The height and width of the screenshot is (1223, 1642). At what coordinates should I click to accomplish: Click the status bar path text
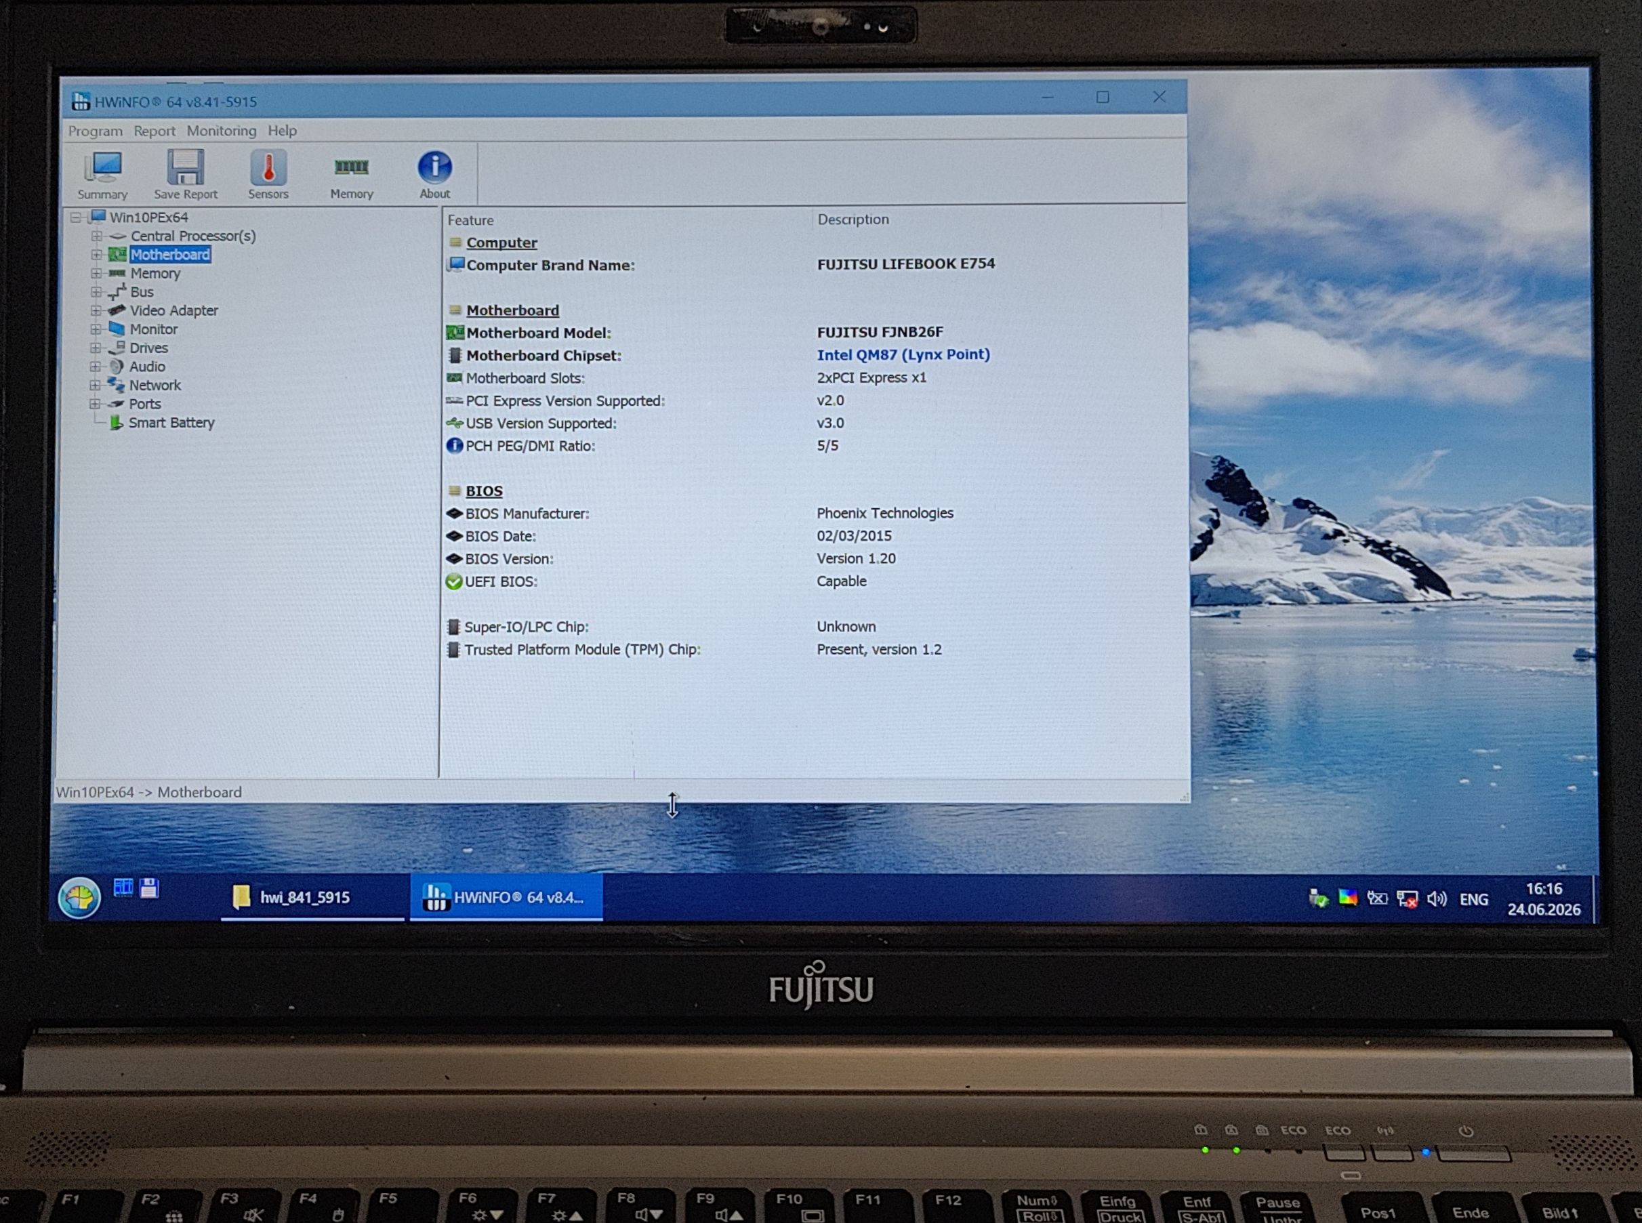click(149, 792)
